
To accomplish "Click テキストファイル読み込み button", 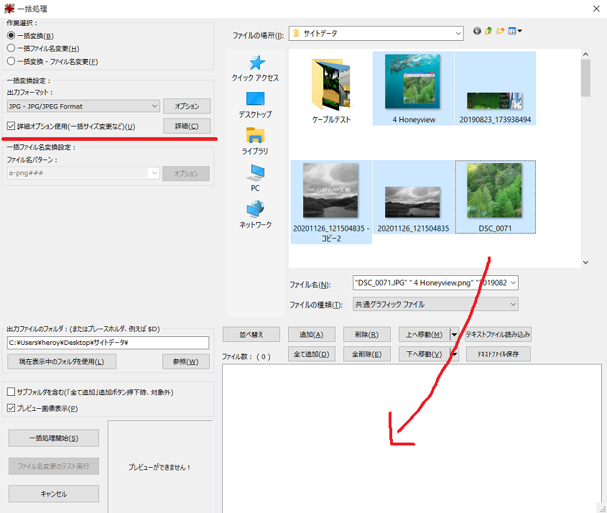I will pos(498,335).
